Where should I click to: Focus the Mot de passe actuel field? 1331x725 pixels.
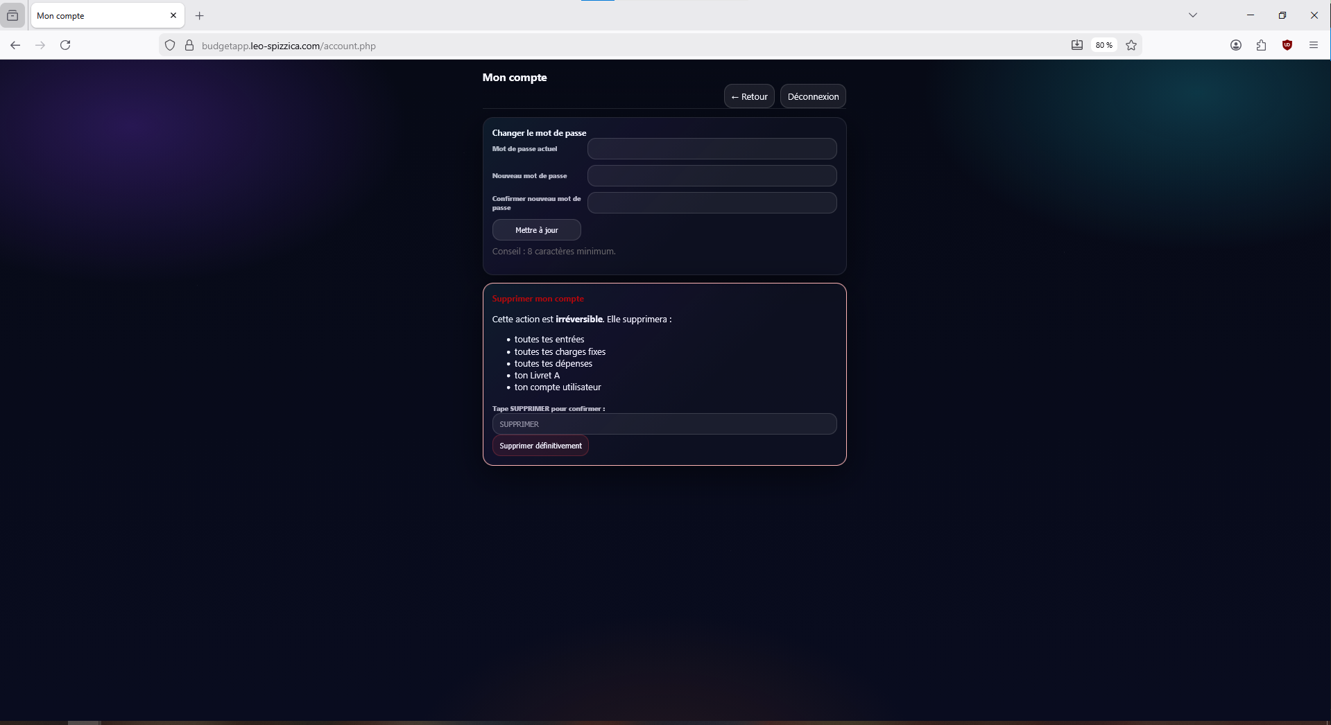point(712,149)
